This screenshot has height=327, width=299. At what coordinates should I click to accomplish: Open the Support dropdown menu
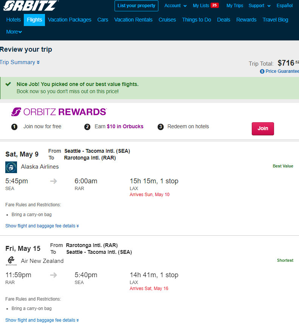point(260,6)
